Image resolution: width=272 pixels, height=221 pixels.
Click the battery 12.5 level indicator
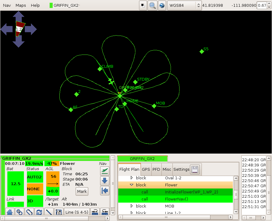pos(16,184)
